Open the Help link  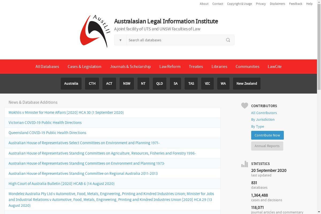(309, 4)
